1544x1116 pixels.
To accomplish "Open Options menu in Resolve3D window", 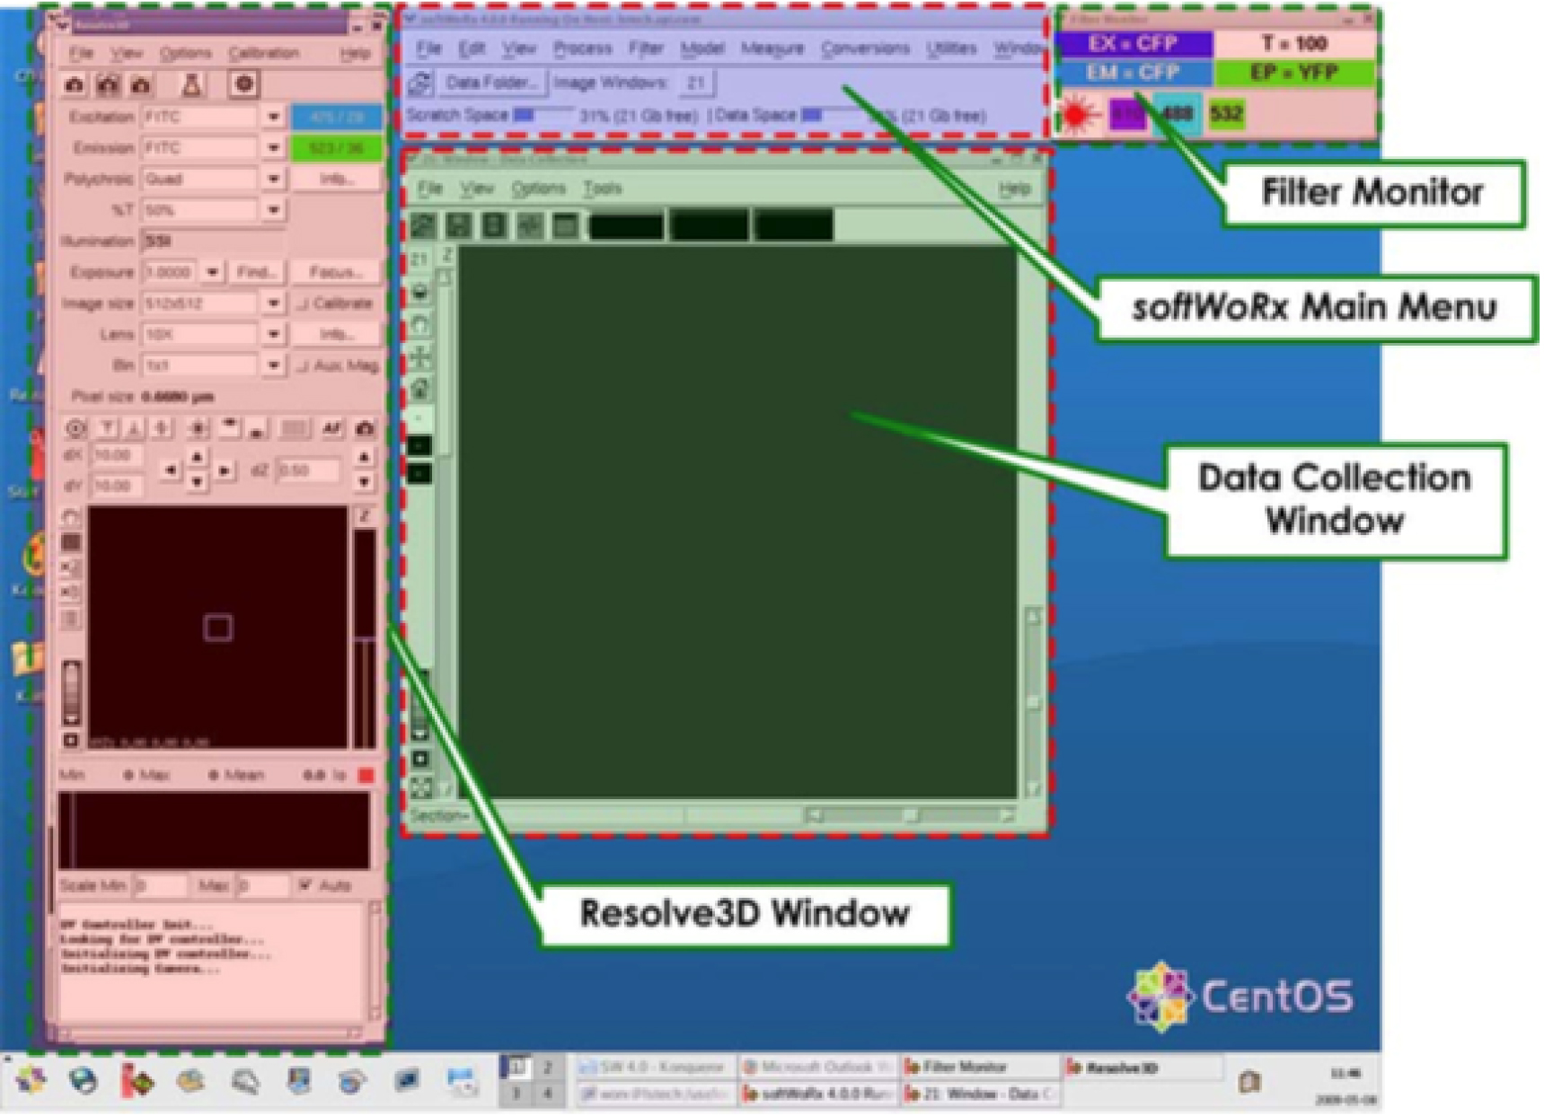I will click(185, 53).
